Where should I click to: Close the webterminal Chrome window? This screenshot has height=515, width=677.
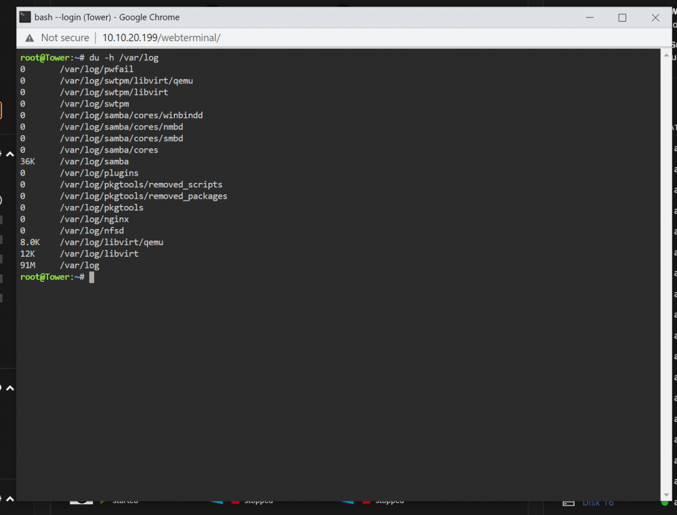[655, 18]
